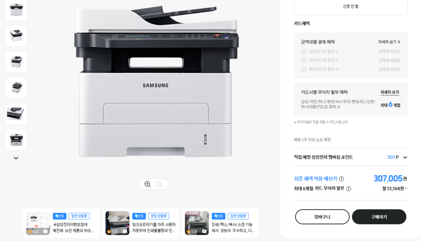Click 307,005원 final price text

coord(390,178)
